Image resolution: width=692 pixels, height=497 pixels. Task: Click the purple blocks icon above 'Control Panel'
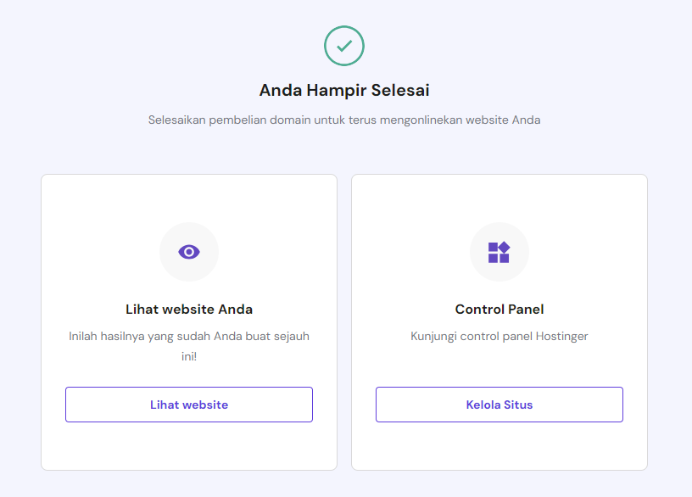(499, 251)
